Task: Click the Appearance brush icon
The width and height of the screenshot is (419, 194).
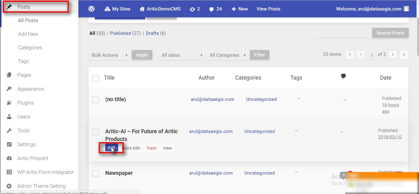Action: point(9,89)
